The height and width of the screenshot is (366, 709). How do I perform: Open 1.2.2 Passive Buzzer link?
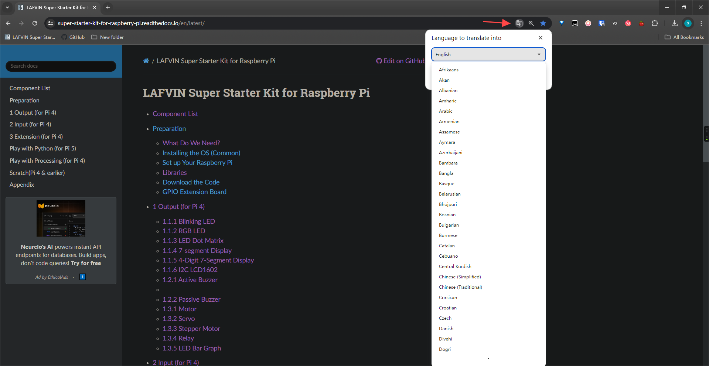coord(191,299)
